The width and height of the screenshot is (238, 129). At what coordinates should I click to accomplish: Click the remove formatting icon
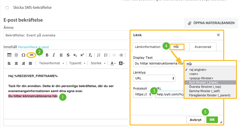(x=90, y=55)
